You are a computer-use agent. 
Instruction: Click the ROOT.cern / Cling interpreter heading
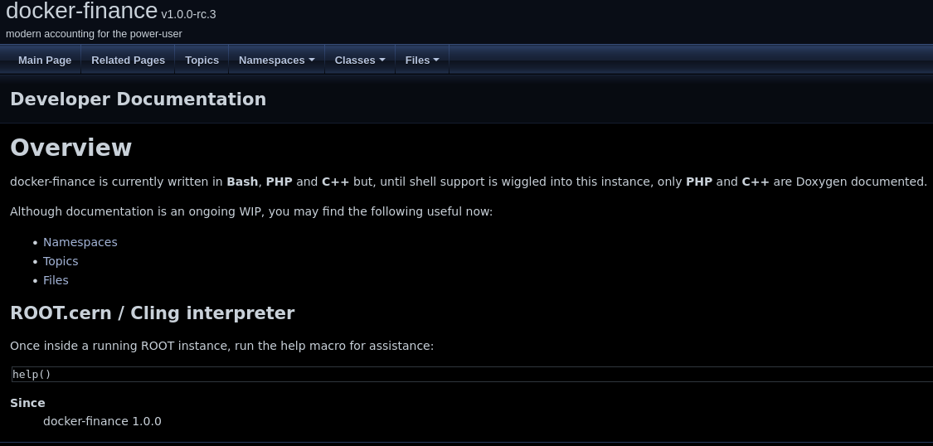tap(152, 313)
